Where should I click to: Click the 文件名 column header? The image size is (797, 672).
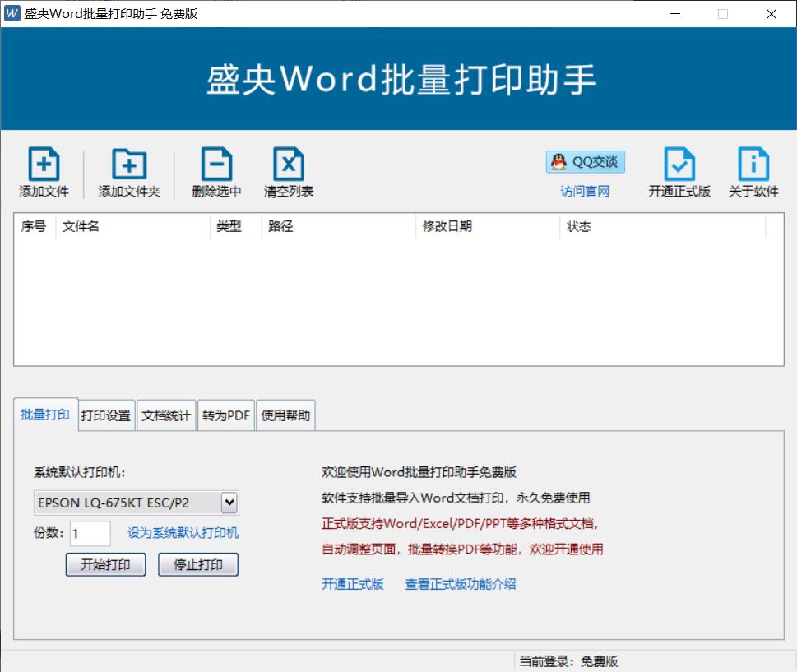coord(132,226)
